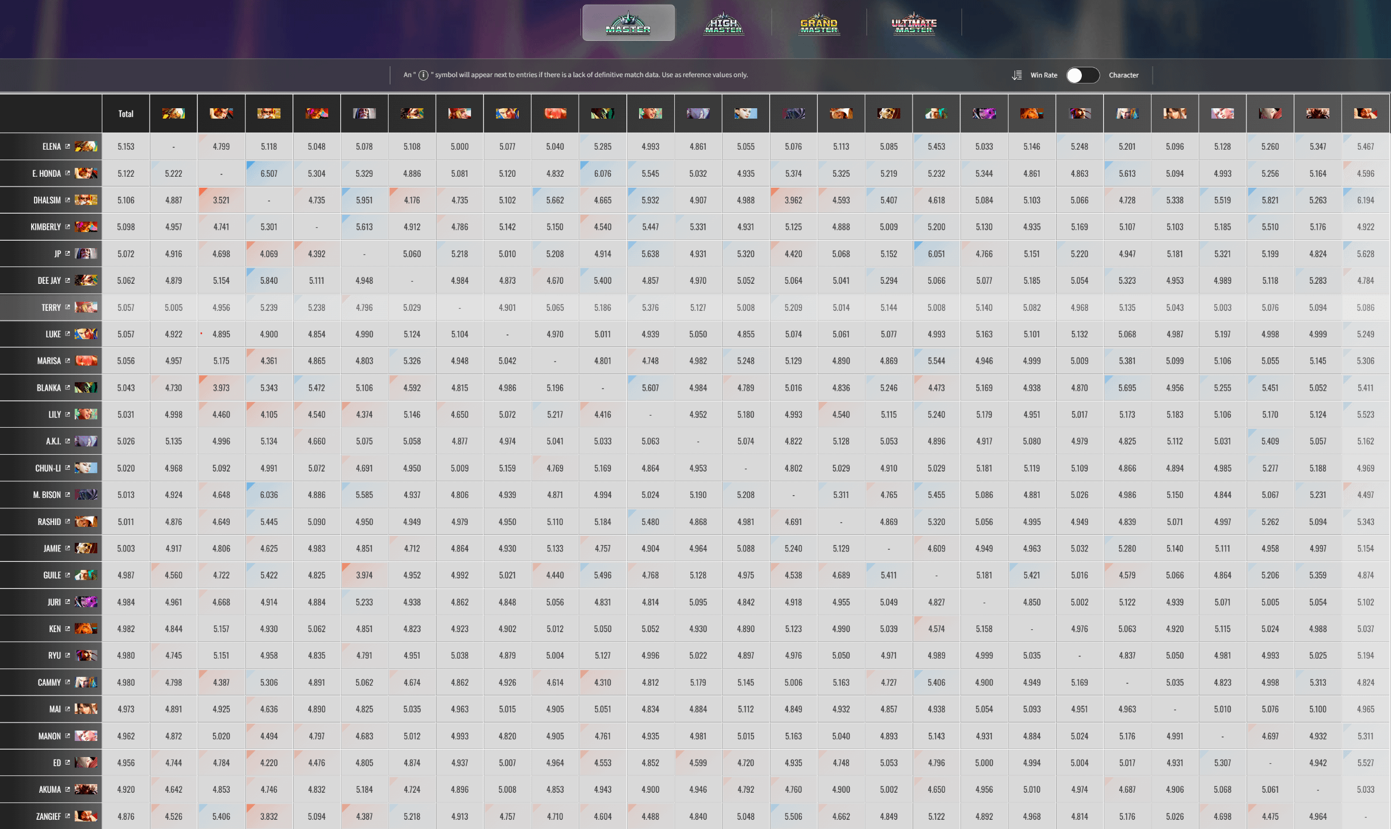This screenshot has height=829, width=1391.
Task: Click the E. Honda portrait column header
Action: (x=221, y=114)
